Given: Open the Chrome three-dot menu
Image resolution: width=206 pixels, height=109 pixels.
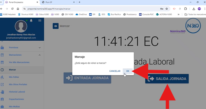Looking at the screenshot, I should tap(205, 9).
